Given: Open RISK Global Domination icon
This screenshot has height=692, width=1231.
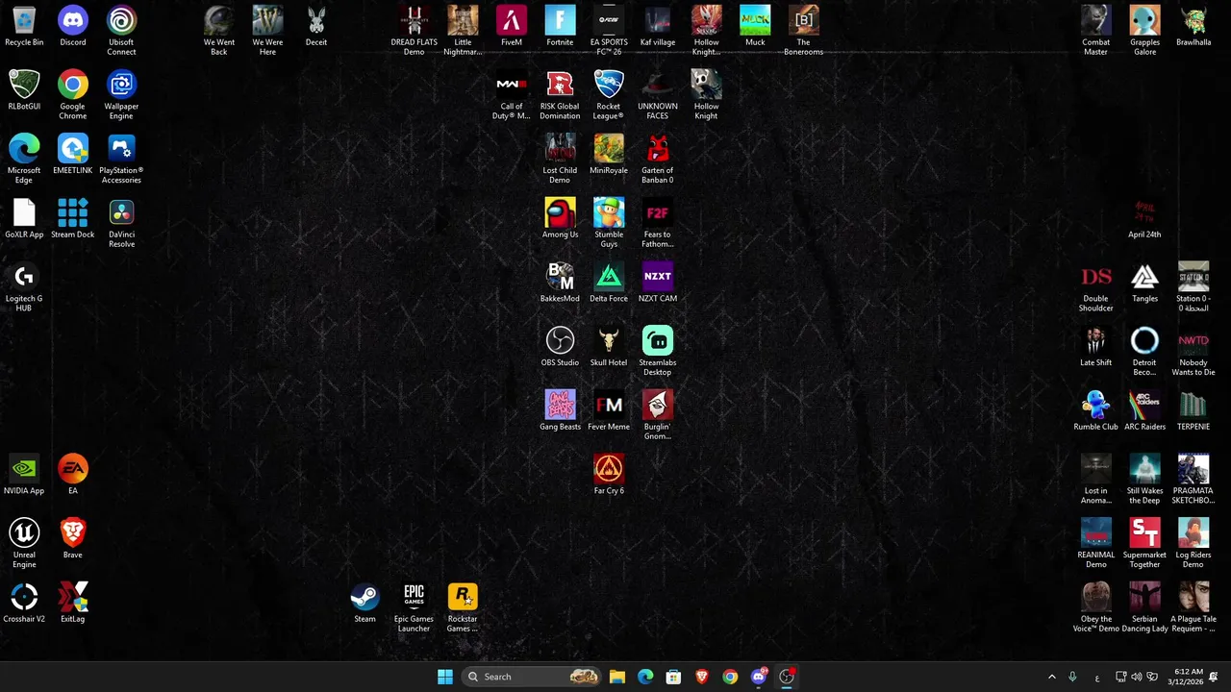Looking at the screenshot, I should 560,94.
